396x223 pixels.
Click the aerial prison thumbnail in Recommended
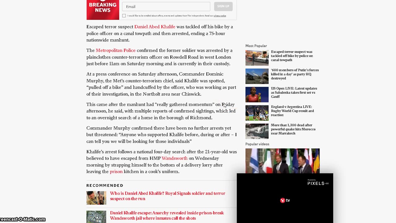(x=96, y=217)
